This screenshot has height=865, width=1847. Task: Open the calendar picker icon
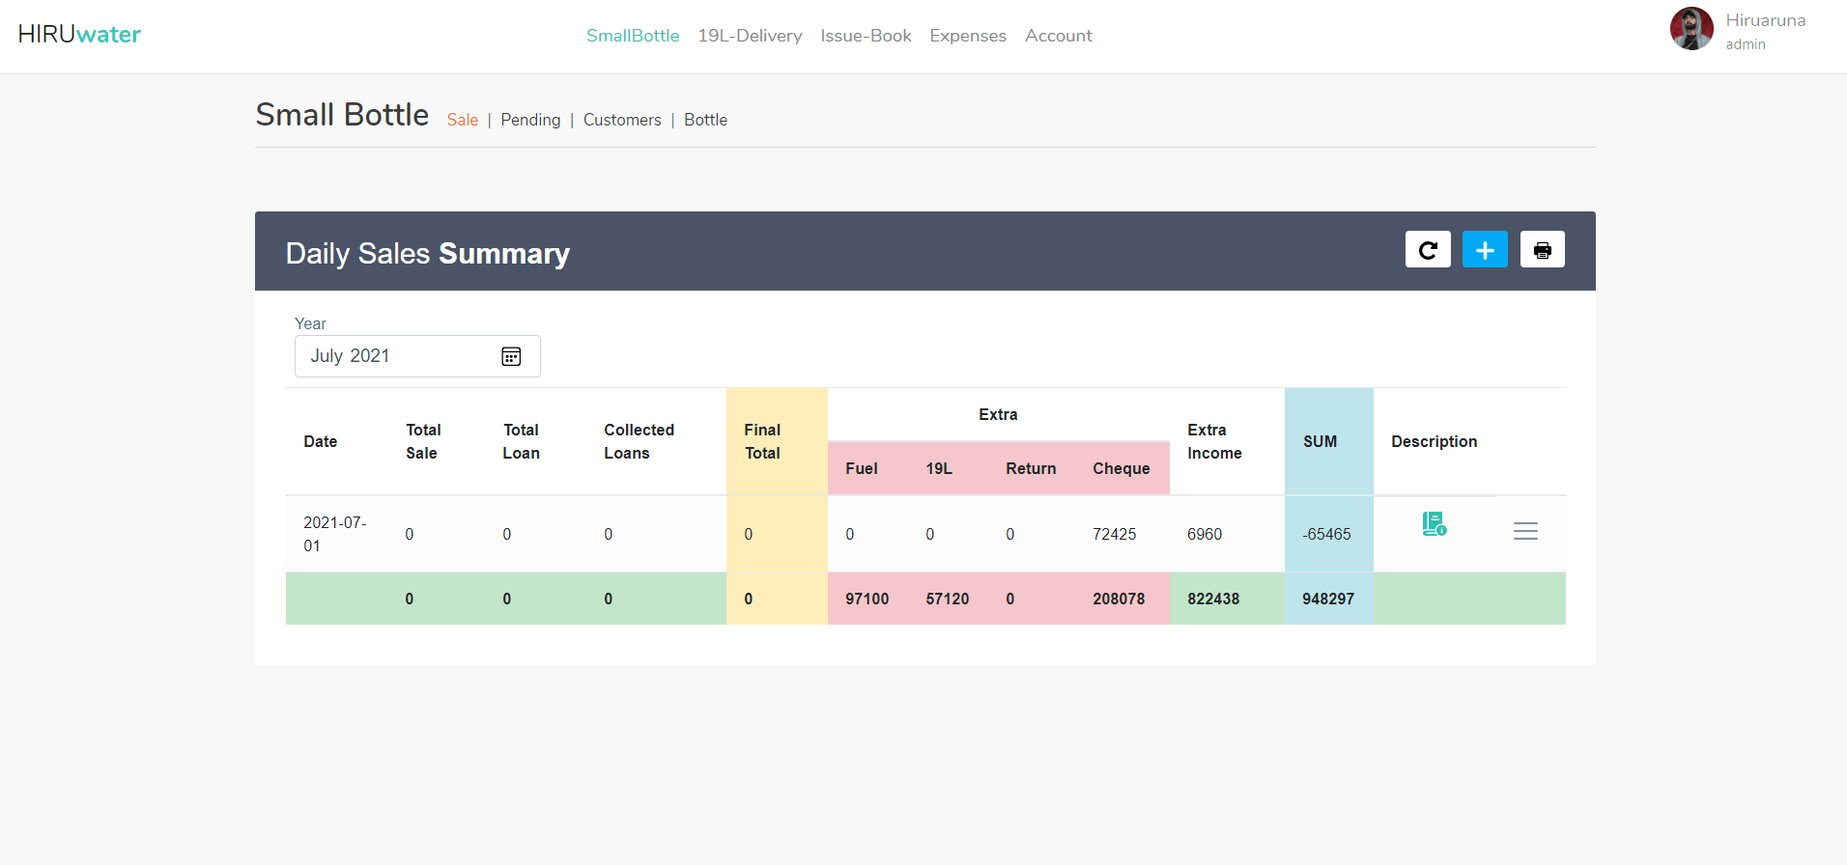[511, 356]
